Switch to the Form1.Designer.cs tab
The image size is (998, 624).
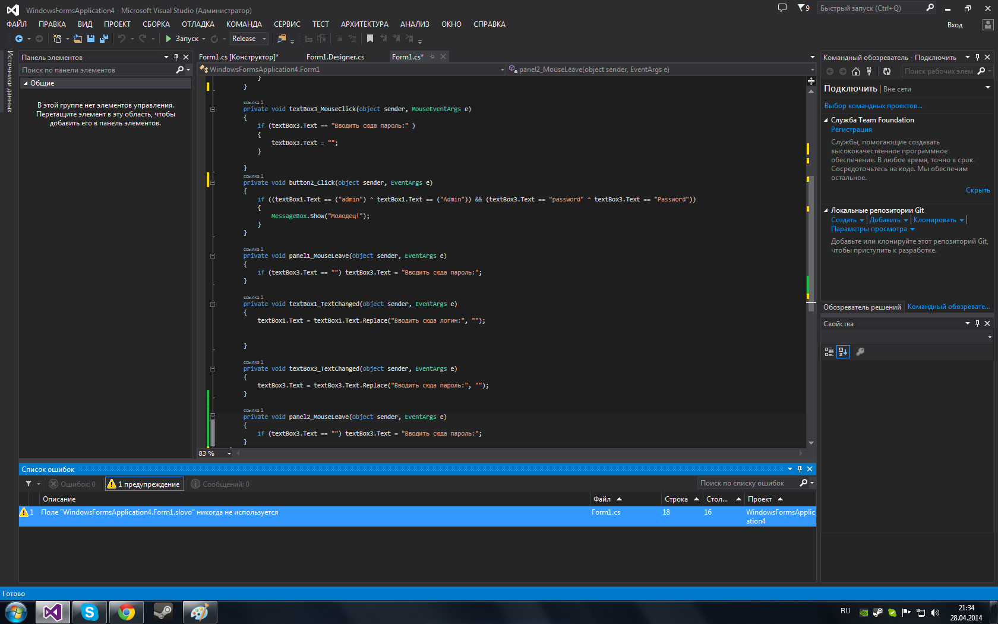[x=335, y=57]
